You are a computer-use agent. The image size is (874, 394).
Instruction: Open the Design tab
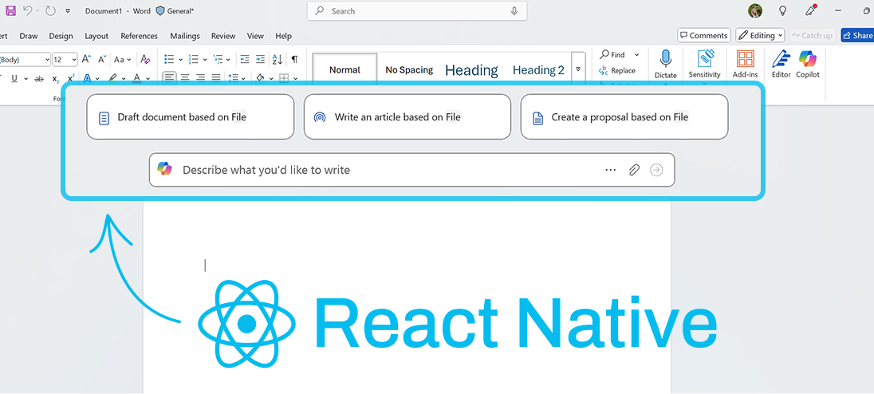(x=61, y=36)
